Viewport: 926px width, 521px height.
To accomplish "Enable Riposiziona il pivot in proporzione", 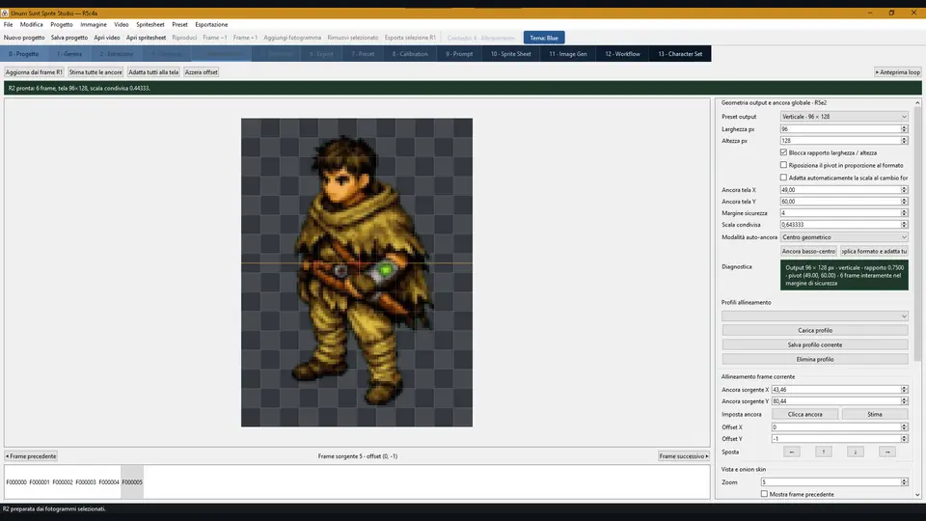I will click(783, 165).
